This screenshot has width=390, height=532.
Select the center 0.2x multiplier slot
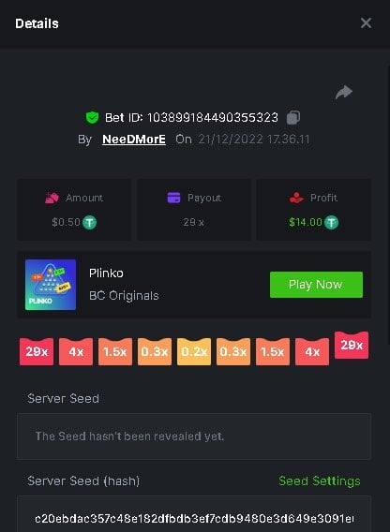tap(194, 351)
